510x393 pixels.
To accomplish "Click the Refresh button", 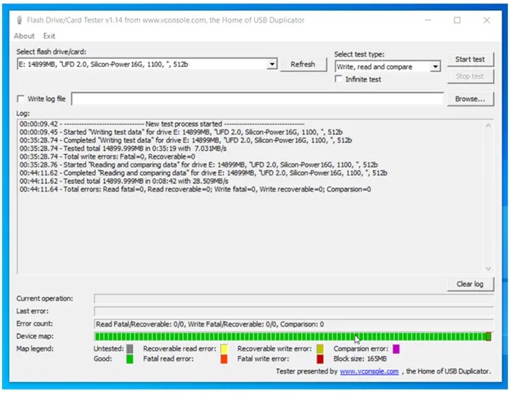I will pos(303,64).
